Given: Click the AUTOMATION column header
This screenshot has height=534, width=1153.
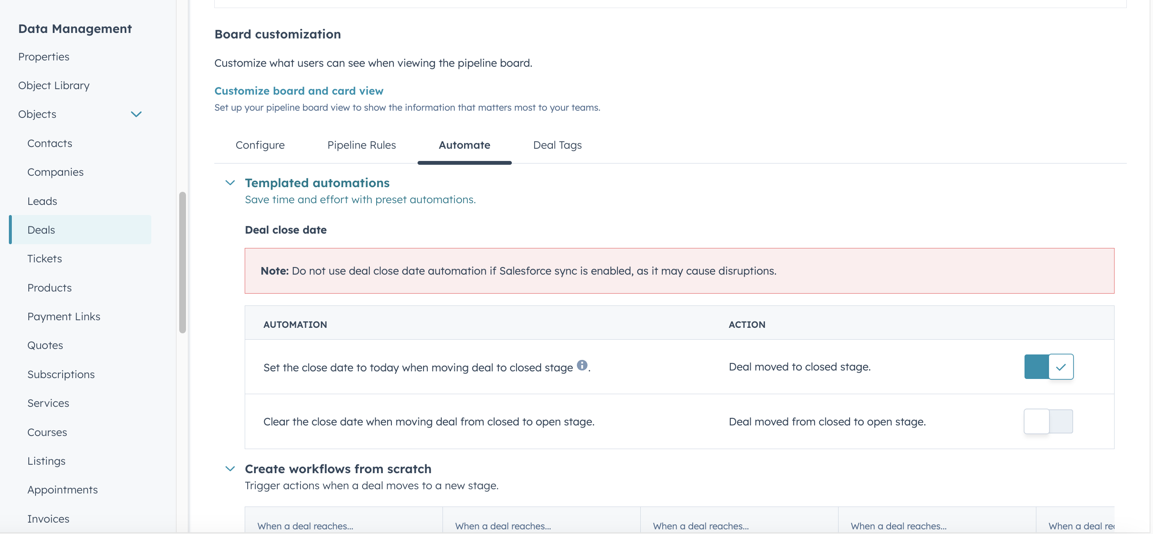Looking at the screenshot, I should (295, 325).
